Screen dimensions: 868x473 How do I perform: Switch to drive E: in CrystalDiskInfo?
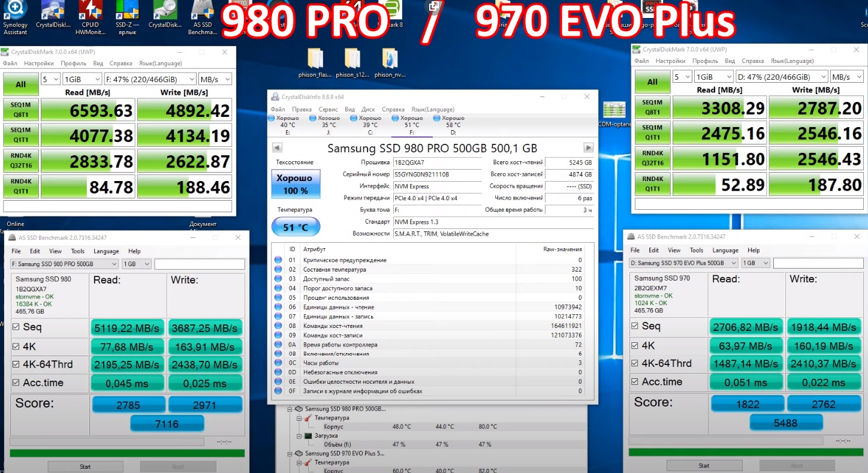pos(287,125)
